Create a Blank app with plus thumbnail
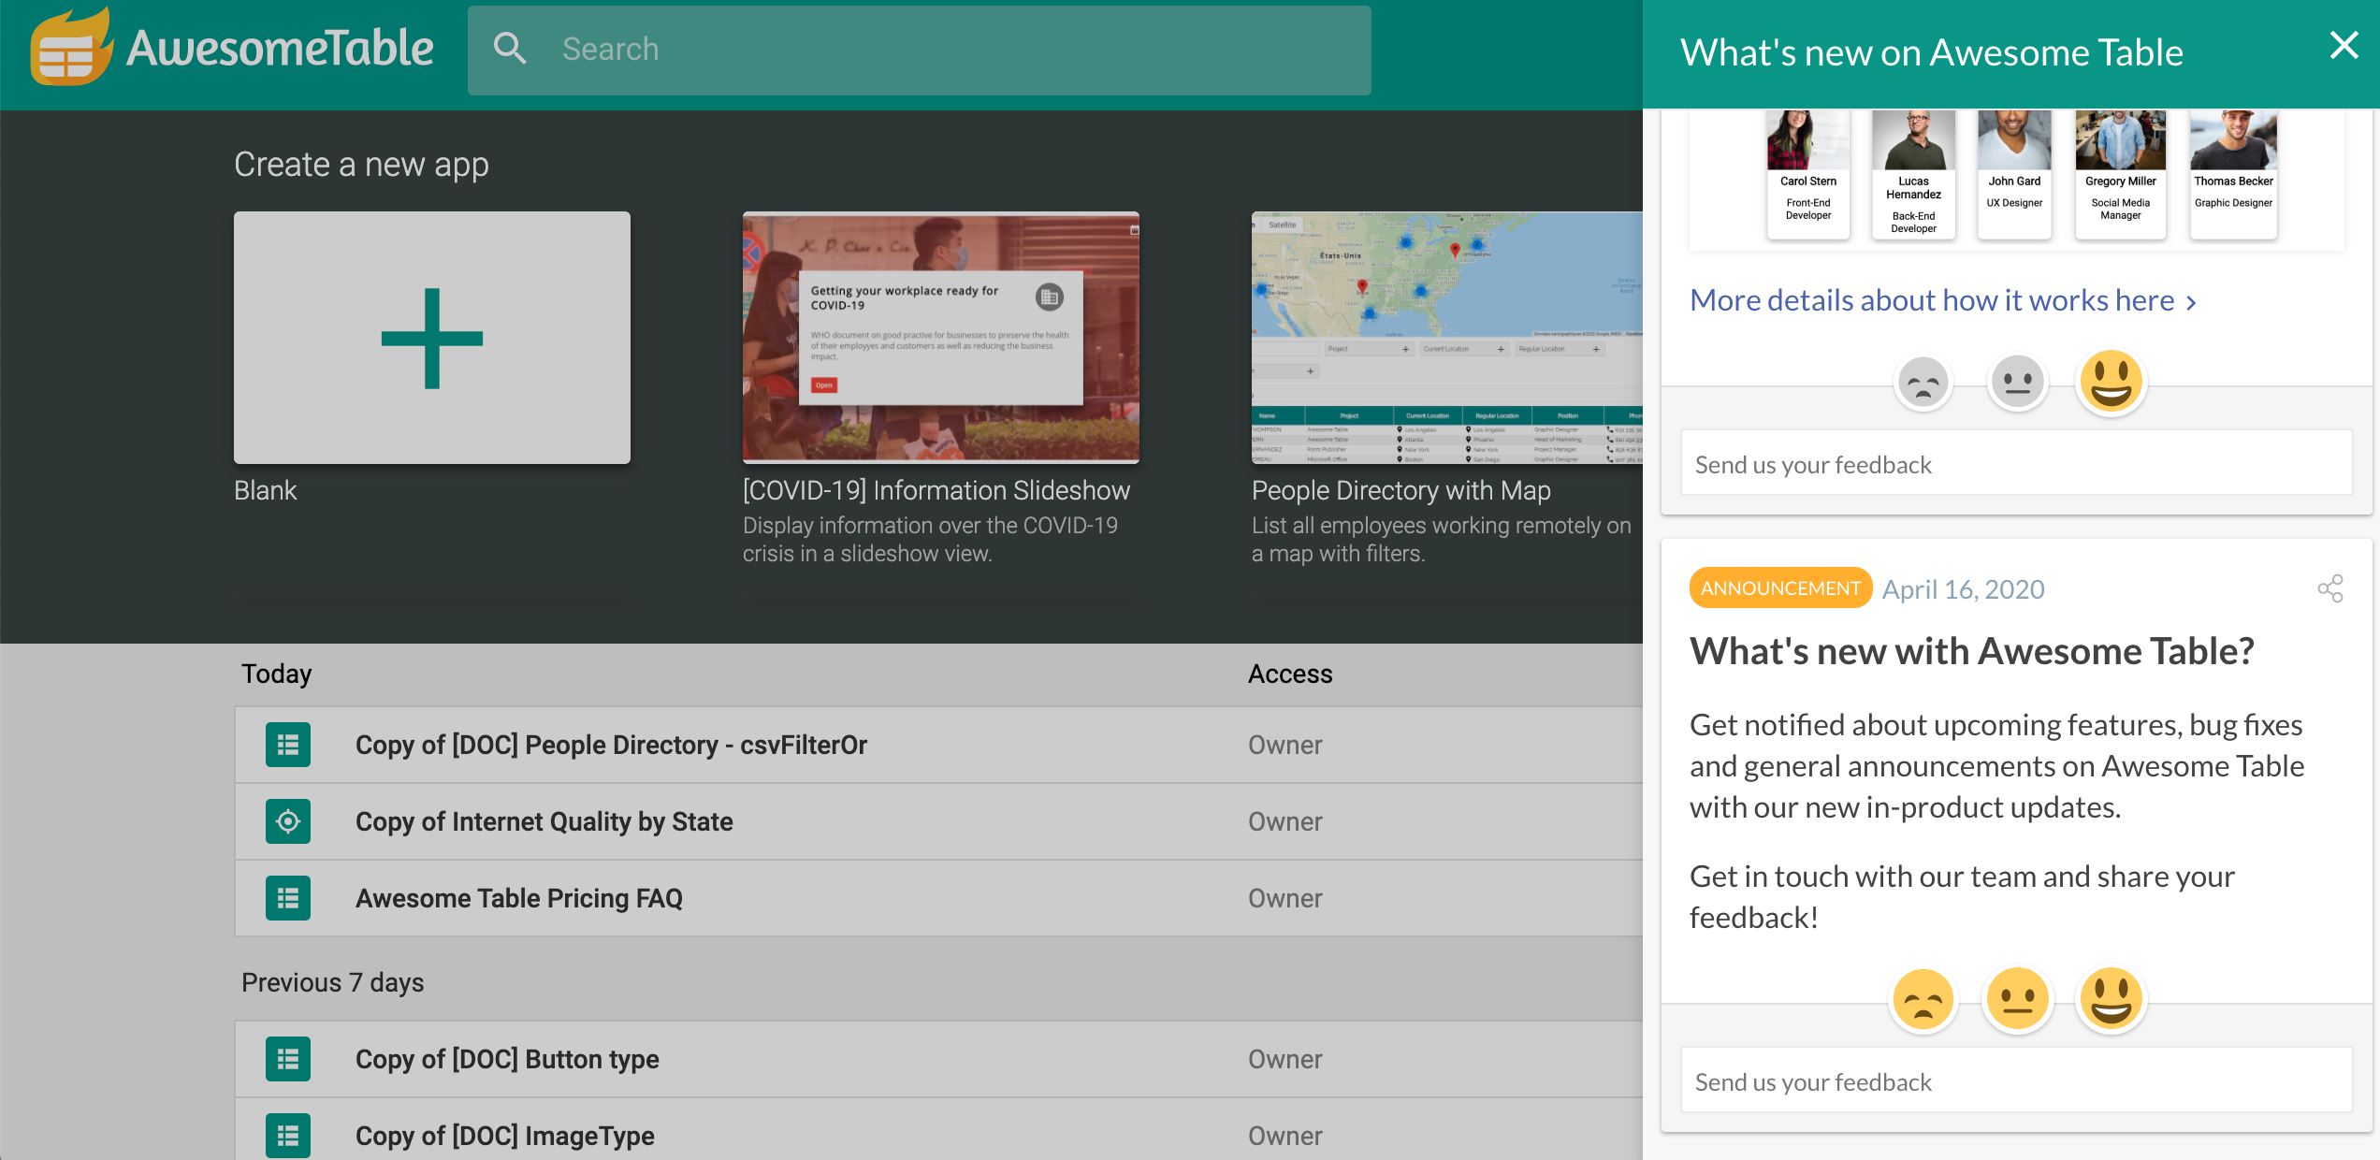2380x1160 pixels. pyautogui.click(x=432, y=338)
